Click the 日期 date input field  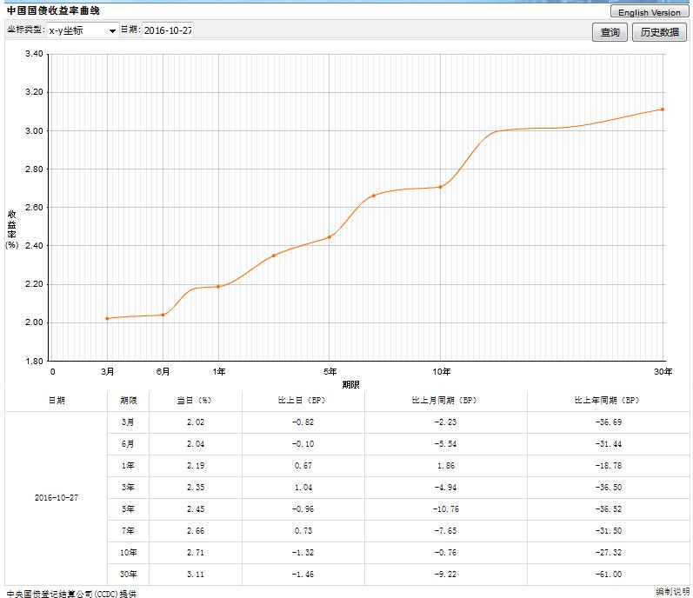coord(167,30)
